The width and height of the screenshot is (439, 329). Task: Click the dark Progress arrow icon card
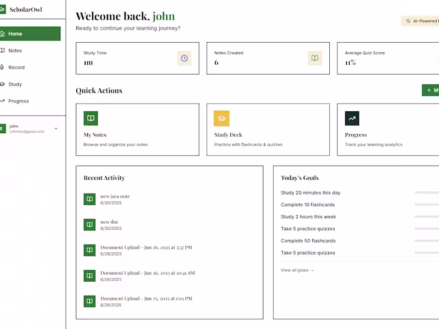coord(352,118)
